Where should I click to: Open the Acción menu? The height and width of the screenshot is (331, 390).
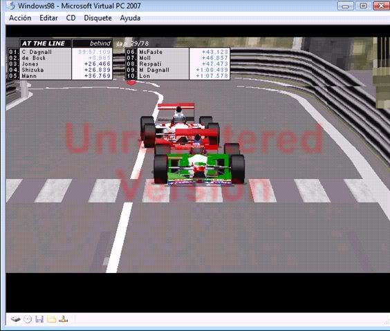point(20,18)
